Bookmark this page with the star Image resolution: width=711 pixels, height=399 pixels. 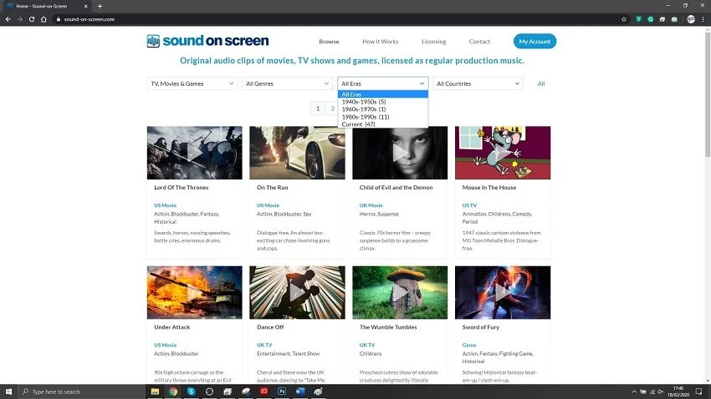click(624, 19)
